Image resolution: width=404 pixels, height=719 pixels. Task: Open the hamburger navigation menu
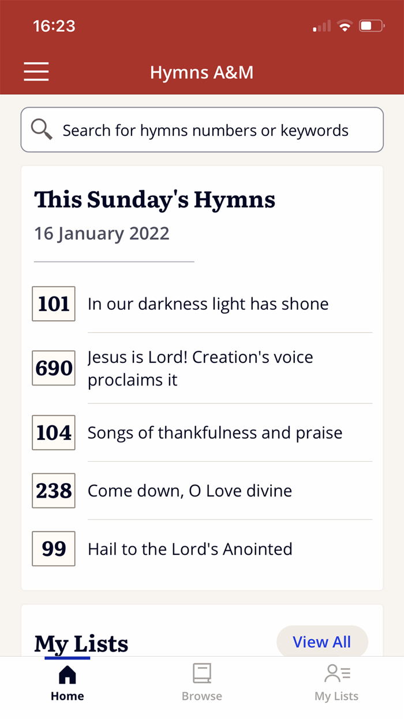pos(36,72)
